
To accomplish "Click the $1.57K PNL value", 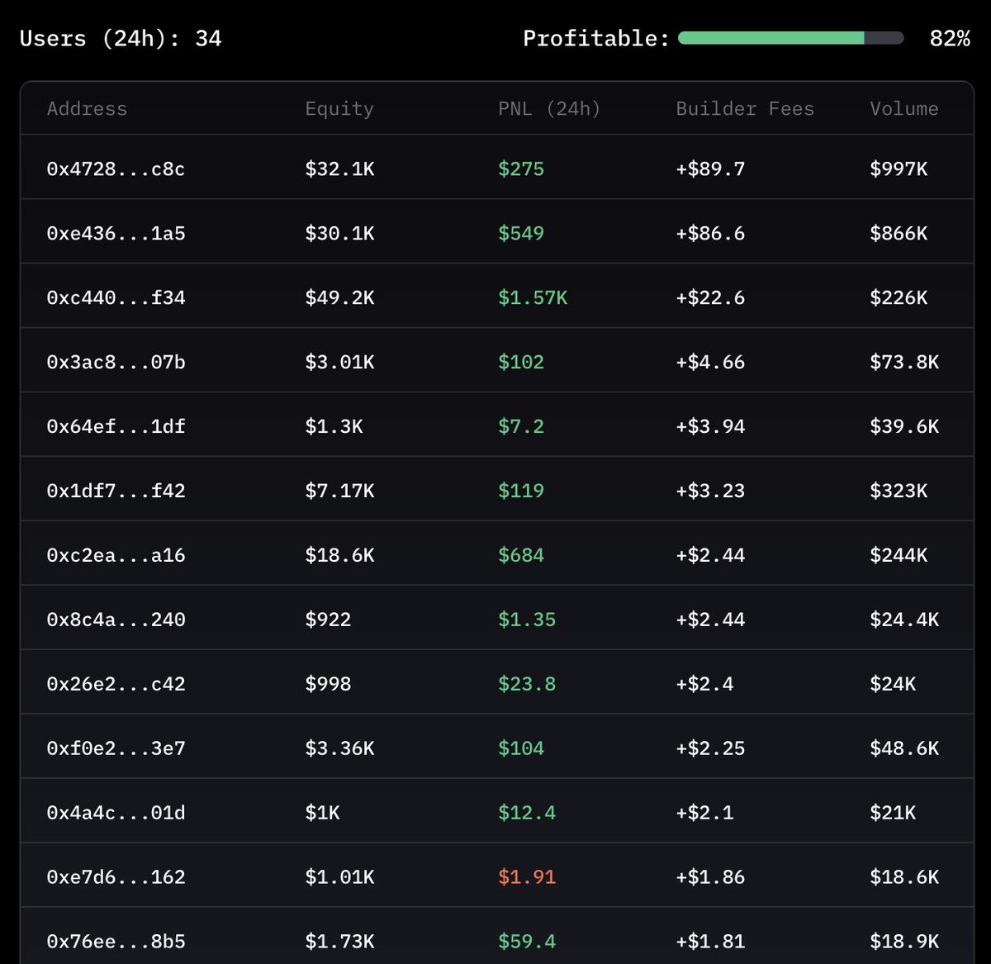I will click(x=532, y=297).
